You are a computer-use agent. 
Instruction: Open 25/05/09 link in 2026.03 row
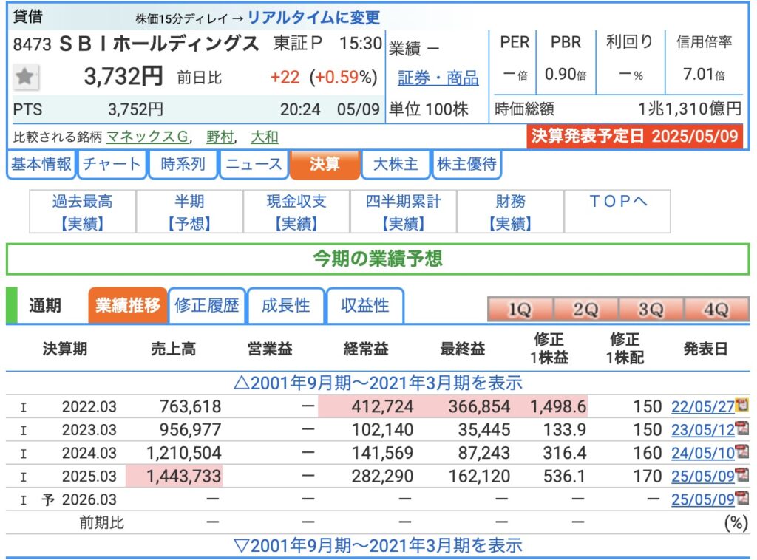(703, 499)
